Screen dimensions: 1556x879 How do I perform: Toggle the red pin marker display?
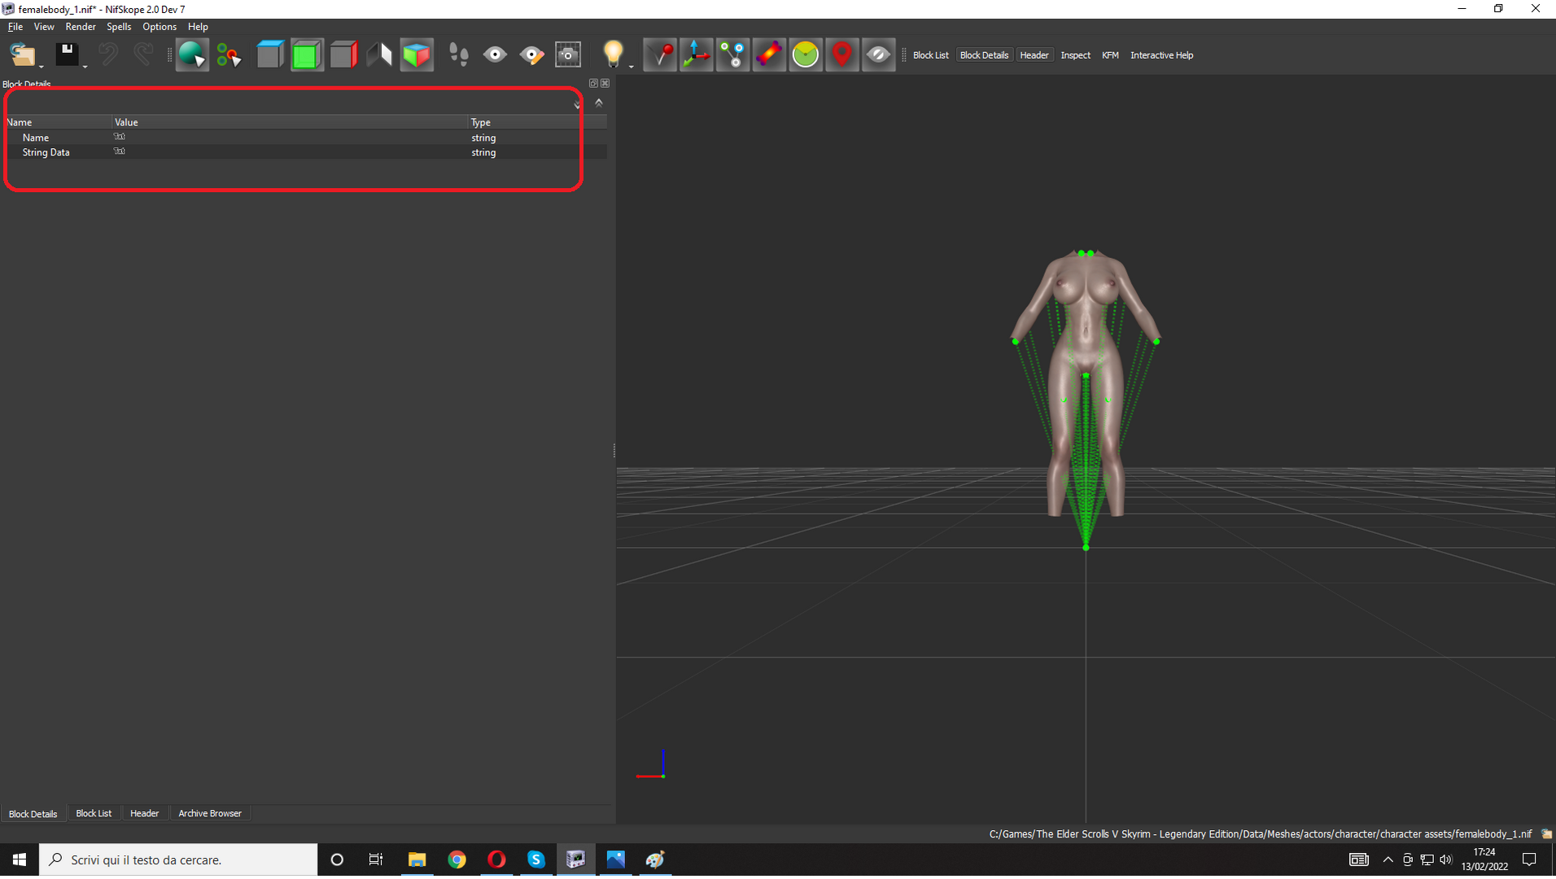coord(660,55)
